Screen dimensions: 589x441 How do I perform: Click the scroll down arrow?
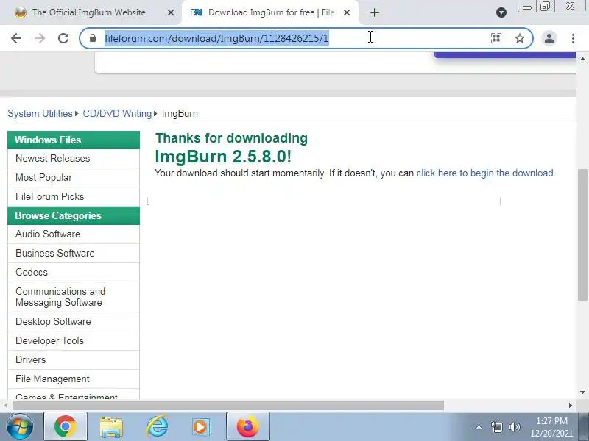(582, 392)
